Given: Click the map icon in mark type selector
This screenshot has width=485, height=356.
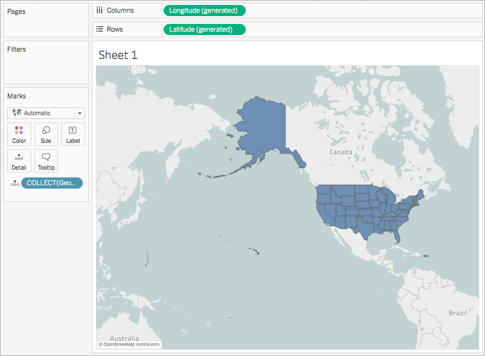Looking at the screenshot, I should coord(17,113).
